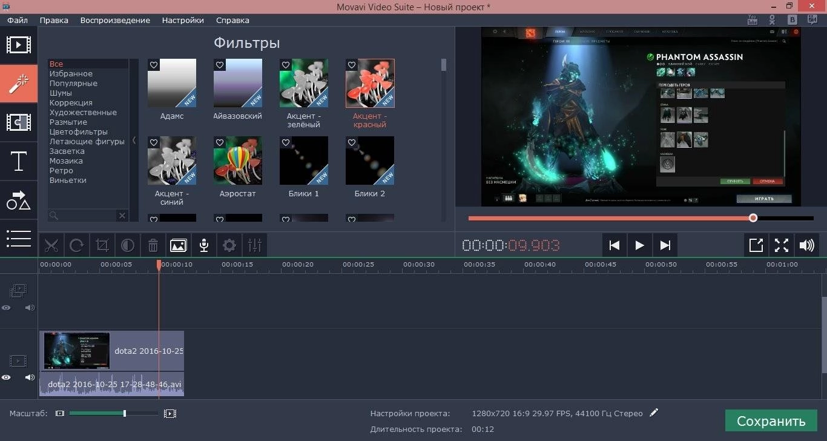This screenshot has width=827, height=441.
Task: Select the Художественные category
Action: [x=83, y=113]
